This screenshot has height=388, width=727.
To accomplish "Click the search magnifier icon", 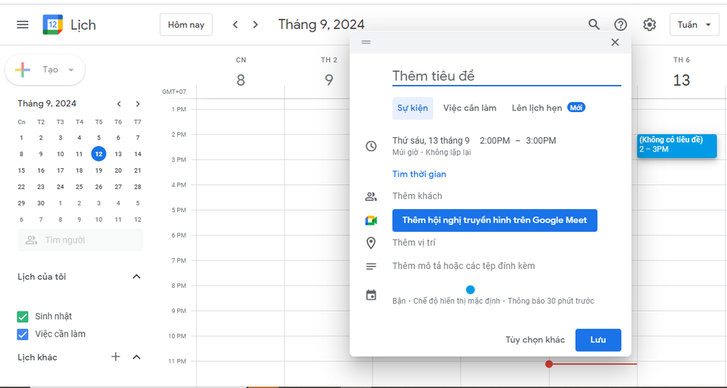I will [x=594, y=24].
